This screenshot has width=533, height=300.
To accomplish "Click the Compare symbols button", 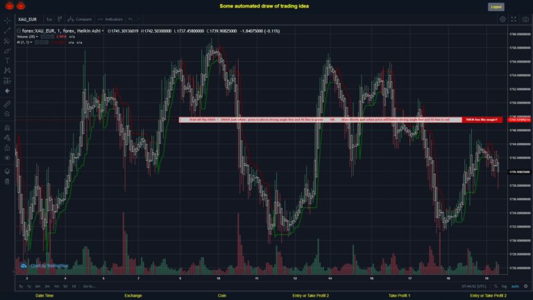I will click(80, 19).
